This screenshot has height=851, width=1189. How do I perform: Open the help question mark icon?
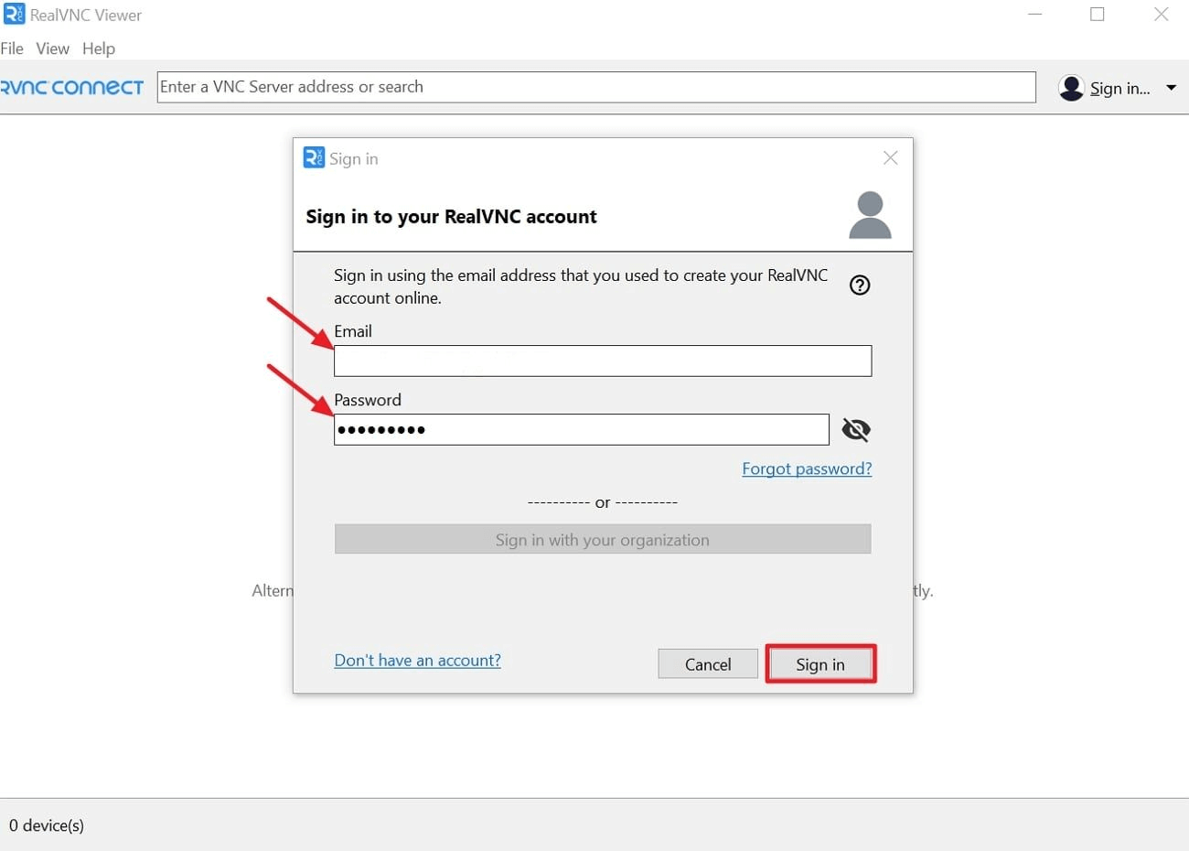(x=860, y=285)
